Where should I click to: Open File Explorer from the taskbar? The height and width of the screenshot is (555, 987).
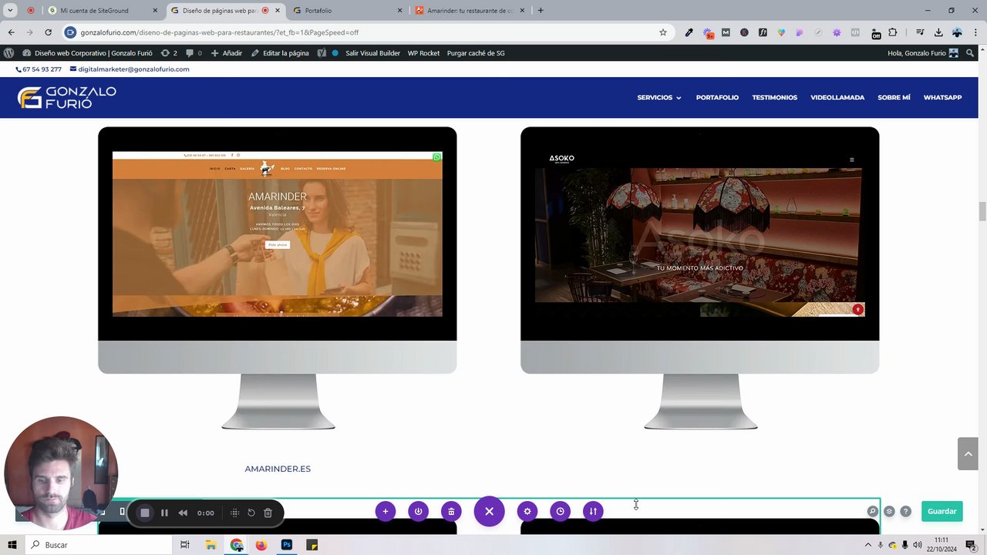pyautogui.click(x=211, y=545)
